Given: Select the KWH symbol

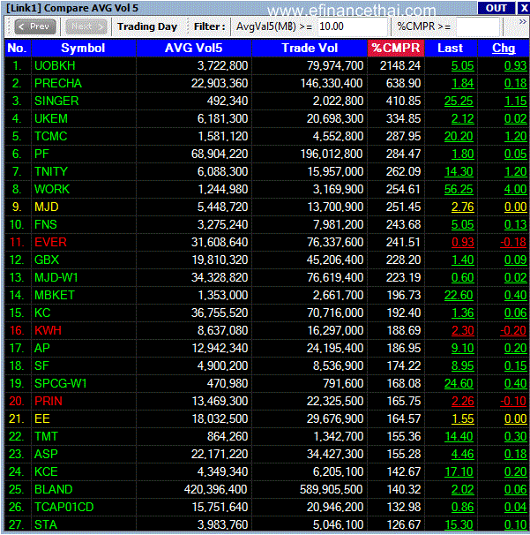Looking at the screenshot, I should click(x=48, y=330).
